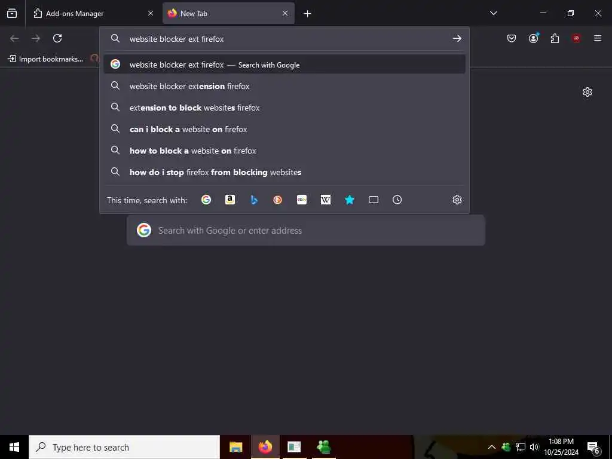Show hidden system tray icons
This screenshot has width=612, height=459.
coord(492,447)
